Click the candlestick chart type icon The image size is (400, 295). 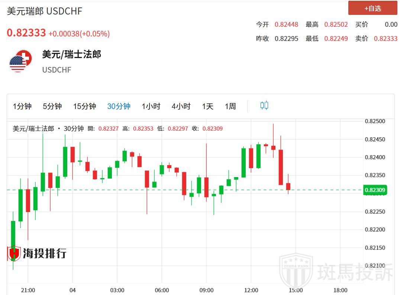coord(264,106)
